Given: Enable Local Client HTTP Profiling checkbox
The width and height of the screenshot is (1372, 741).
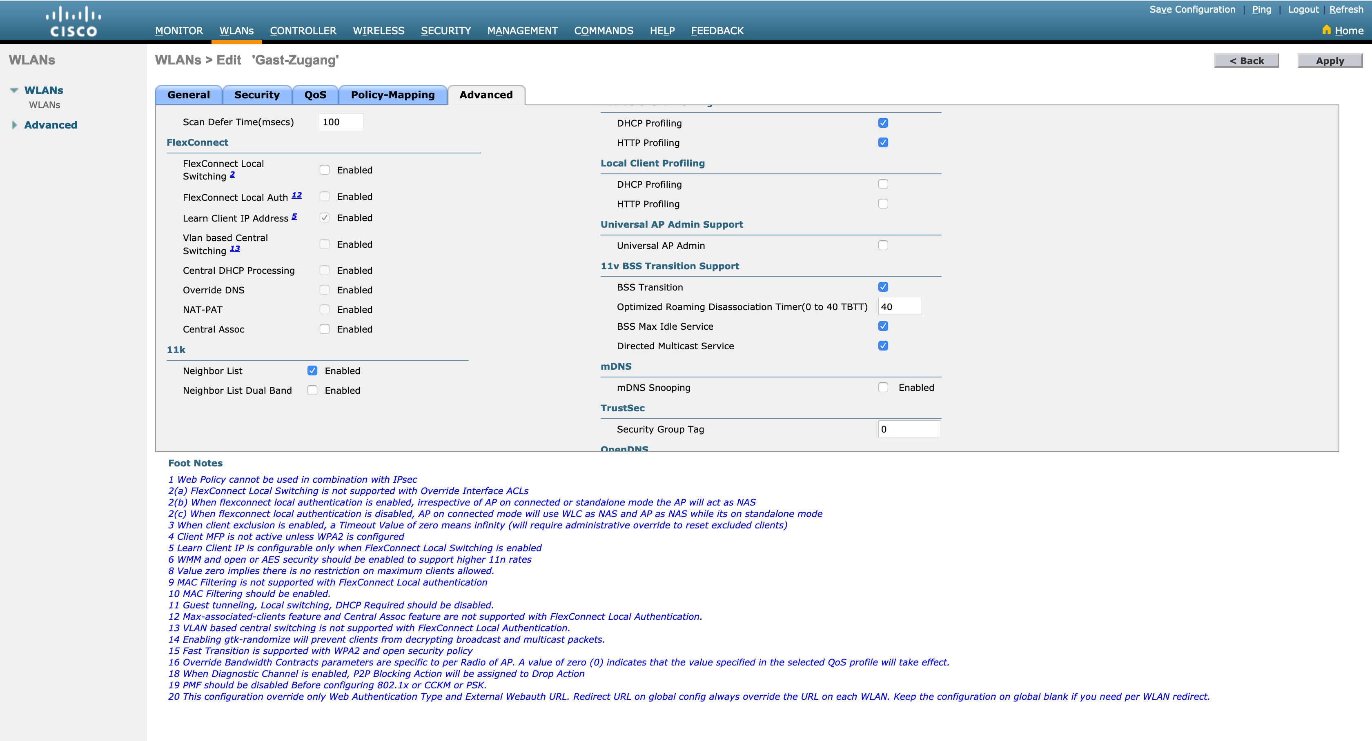Looking at the screenshot, I should pos(883,204).
